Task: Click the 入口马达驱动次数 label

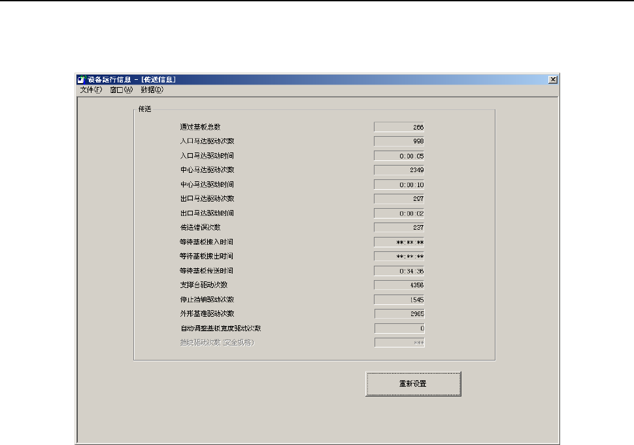Action: pyautogui.click(x=207, y=141)
